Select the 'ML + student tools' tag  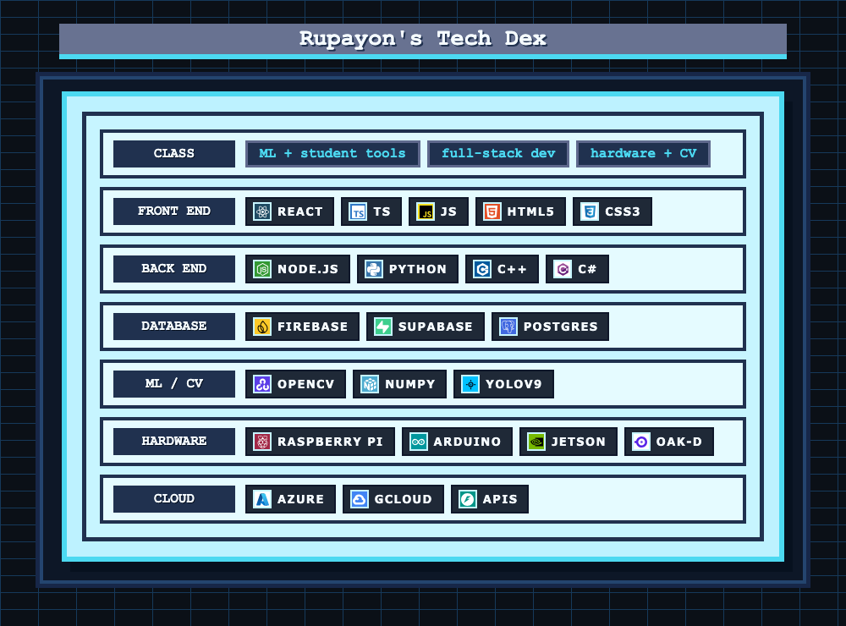point(332,154)
